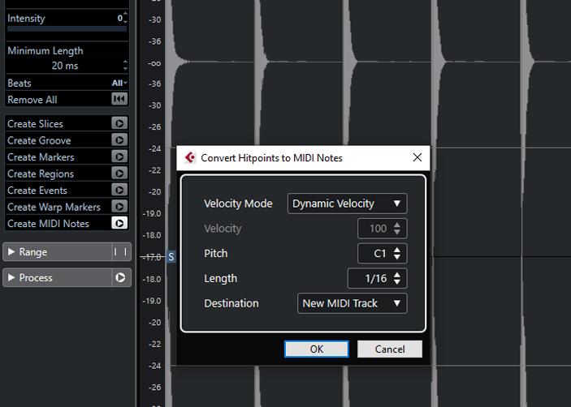The image size is (571, 407).
Task: Cancel the MIDI conversion dialog
Action: point(390,349)
